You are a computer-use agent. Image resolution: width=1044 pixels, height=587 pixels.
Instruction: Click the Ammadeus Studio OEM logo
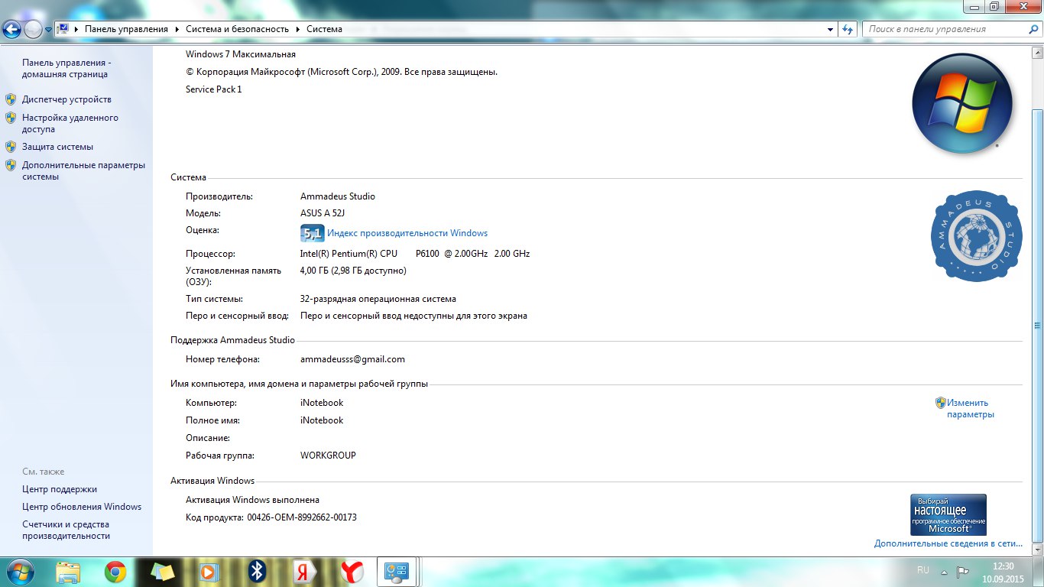point(977,236)
